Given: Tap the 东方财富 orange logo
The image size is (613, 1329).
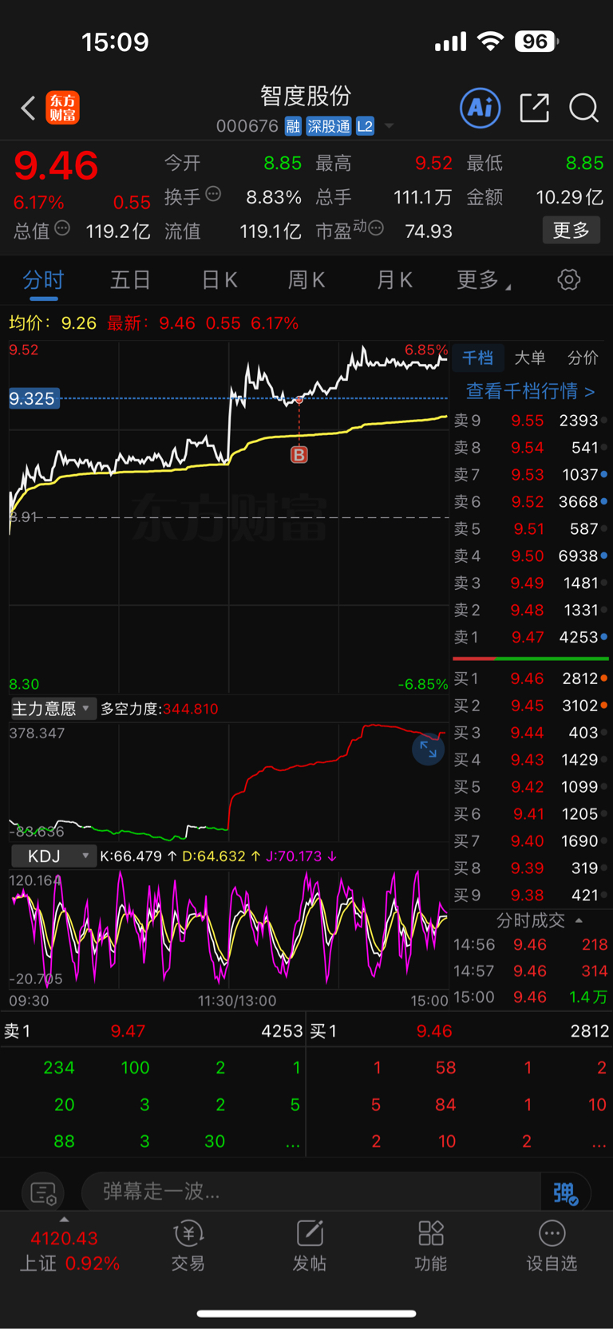Looking at the screenshot, I should pos(62,108).
